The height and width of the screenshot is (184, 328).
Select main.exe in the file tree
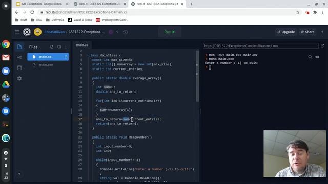(46, 65)
